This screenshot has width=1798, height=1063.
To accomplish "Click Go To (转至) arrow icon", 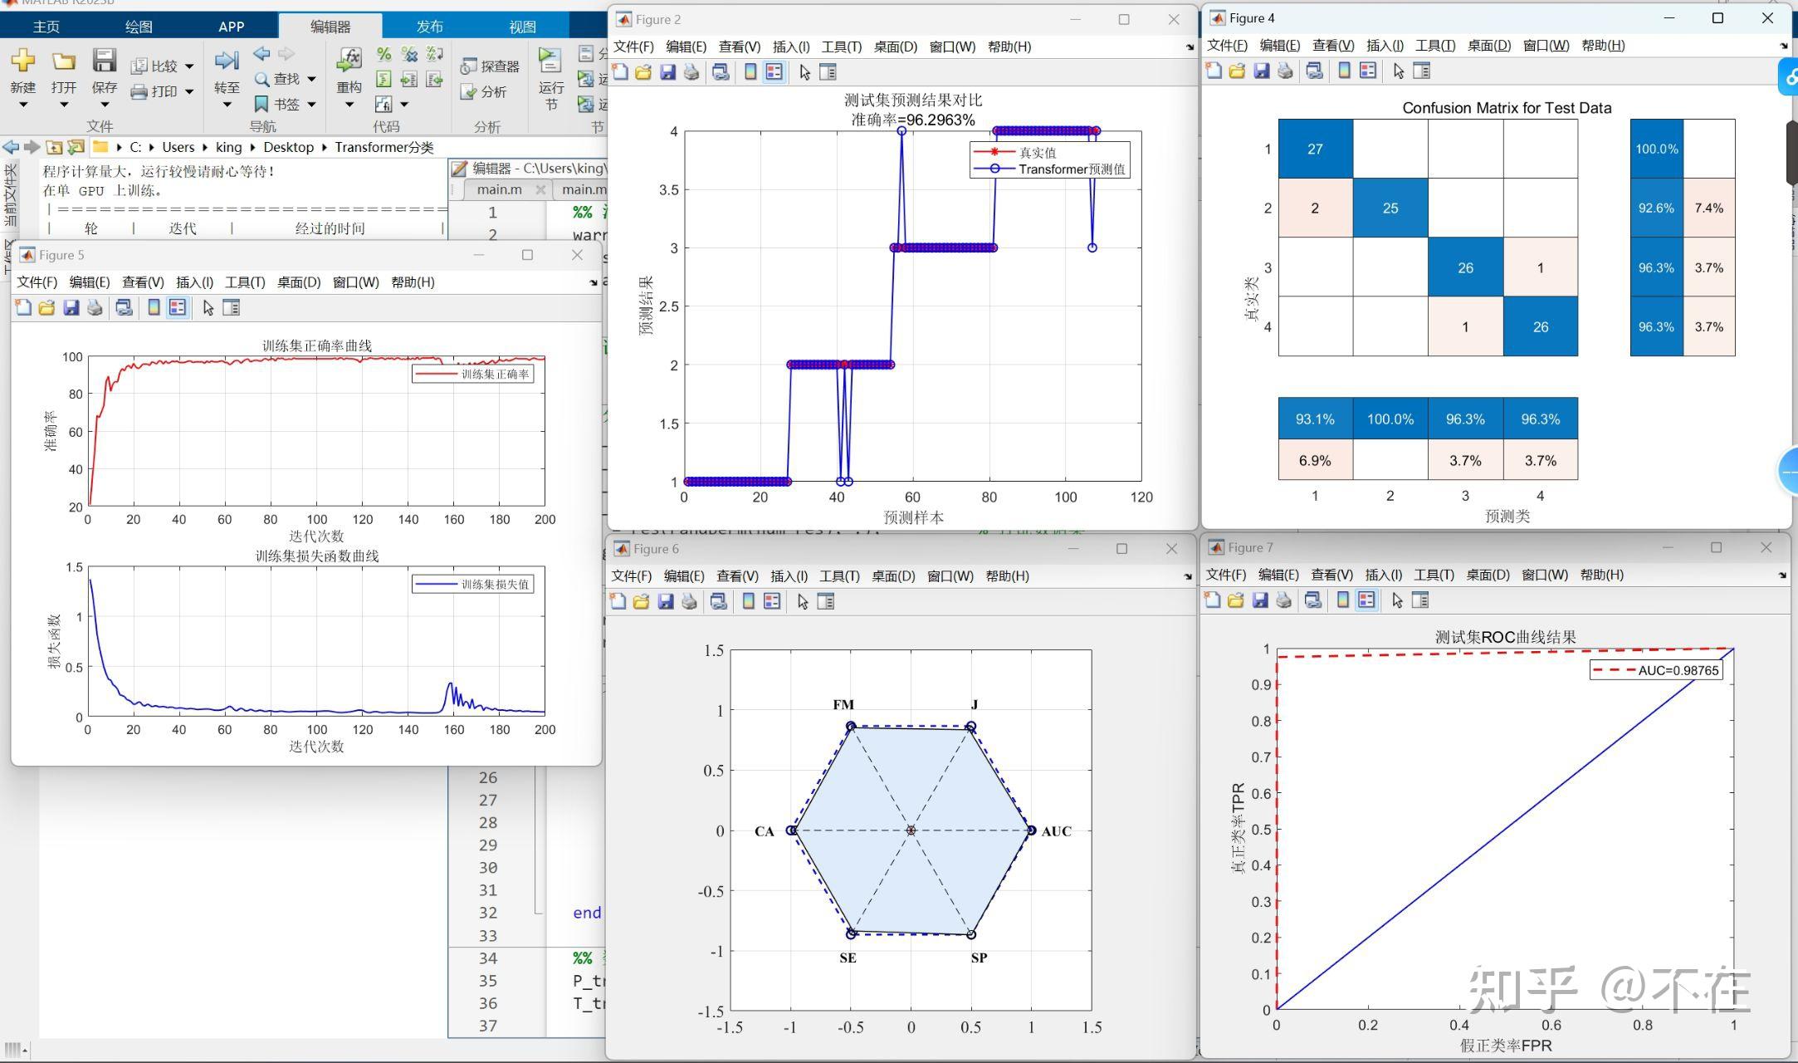I will pos(226,61).
